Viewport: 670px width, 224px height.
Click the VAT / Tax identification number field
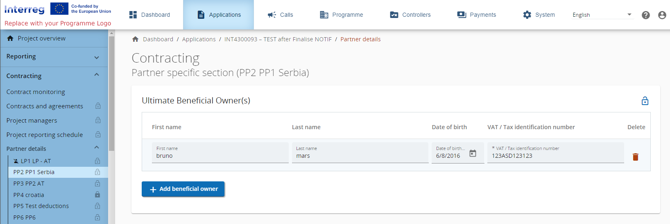click(x=555, y=156)
